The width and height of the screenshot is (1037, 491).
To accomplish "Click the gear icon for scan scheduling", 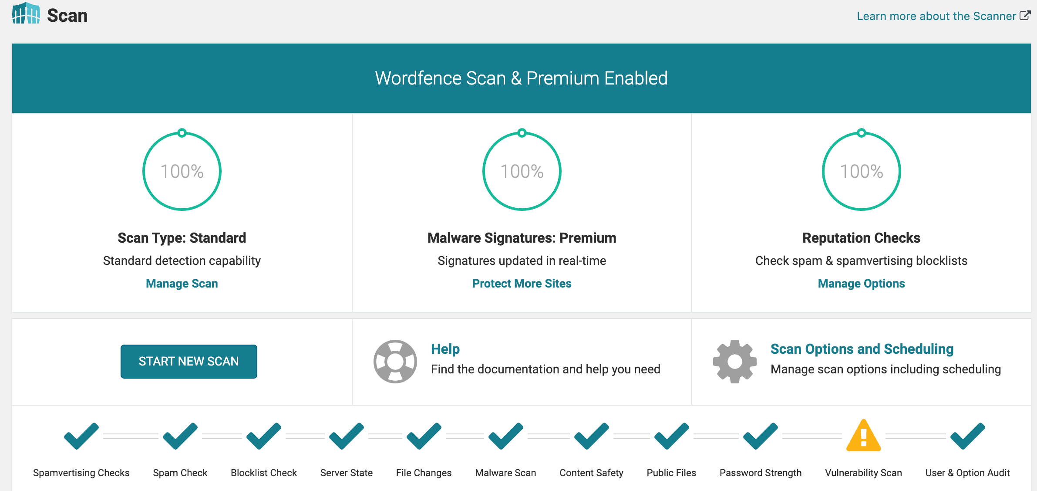I will [x=735, y=361].
